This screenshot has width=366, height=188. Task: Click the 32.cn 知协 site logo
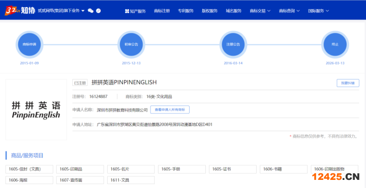coord(20,11)
